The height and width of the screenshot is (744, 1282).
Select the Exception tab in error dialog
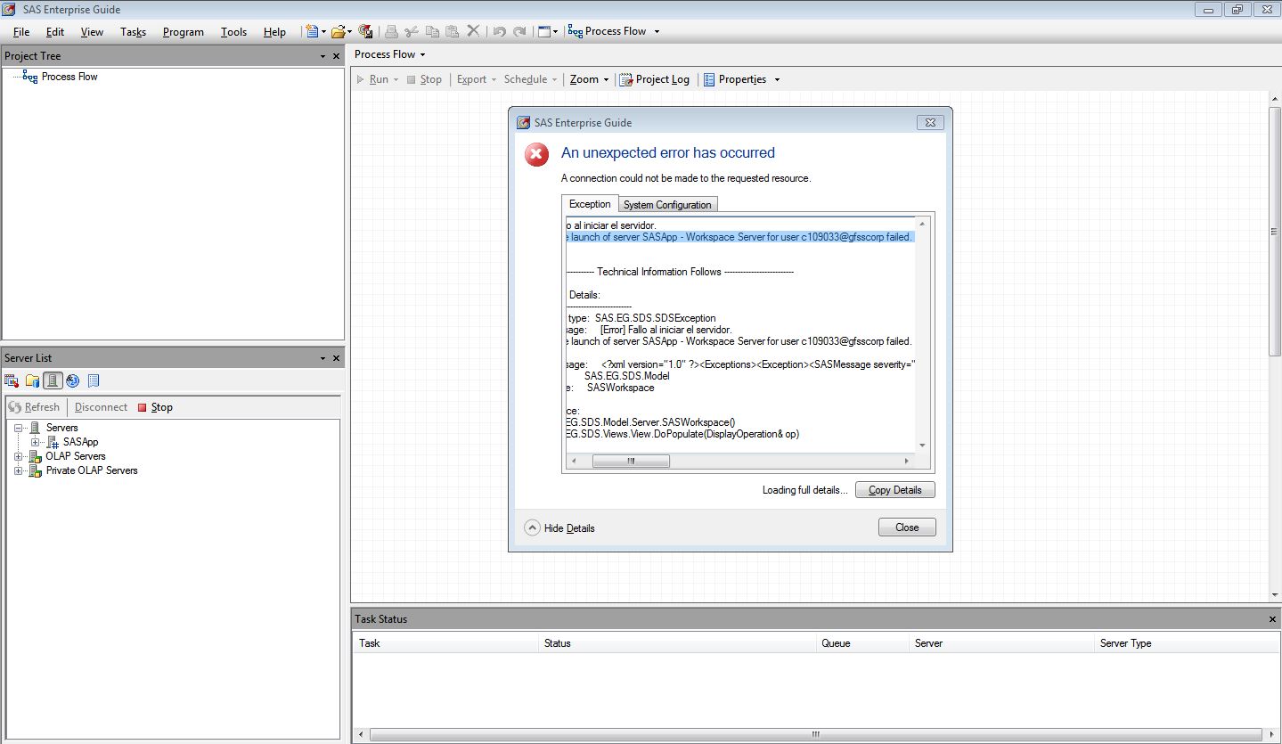coord(590,204)
